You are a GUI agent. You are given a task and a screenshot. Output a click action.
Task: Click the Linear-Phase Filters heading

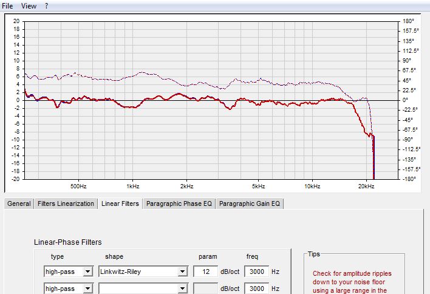(68, 242)
